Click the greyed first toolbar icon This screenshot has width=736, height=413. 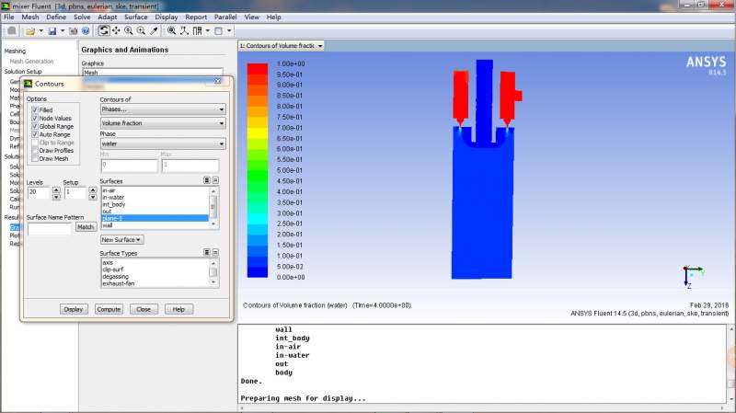[12, 31]
